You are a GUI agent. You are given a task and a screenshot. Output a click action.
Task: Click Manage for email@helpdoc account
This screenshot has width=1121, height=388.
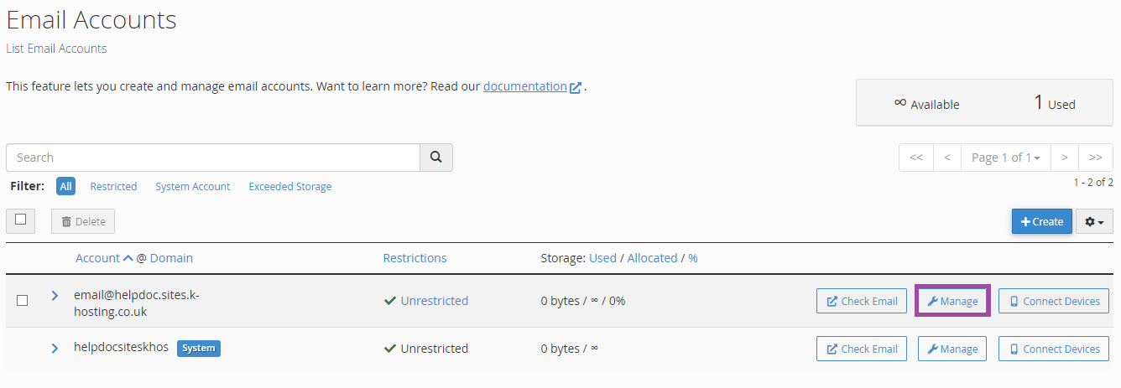coord(952,301)
